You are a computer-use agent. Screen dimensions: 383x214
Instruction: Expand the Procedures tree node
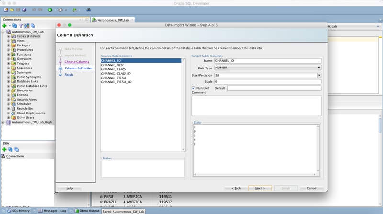click(x=8, y=50)
